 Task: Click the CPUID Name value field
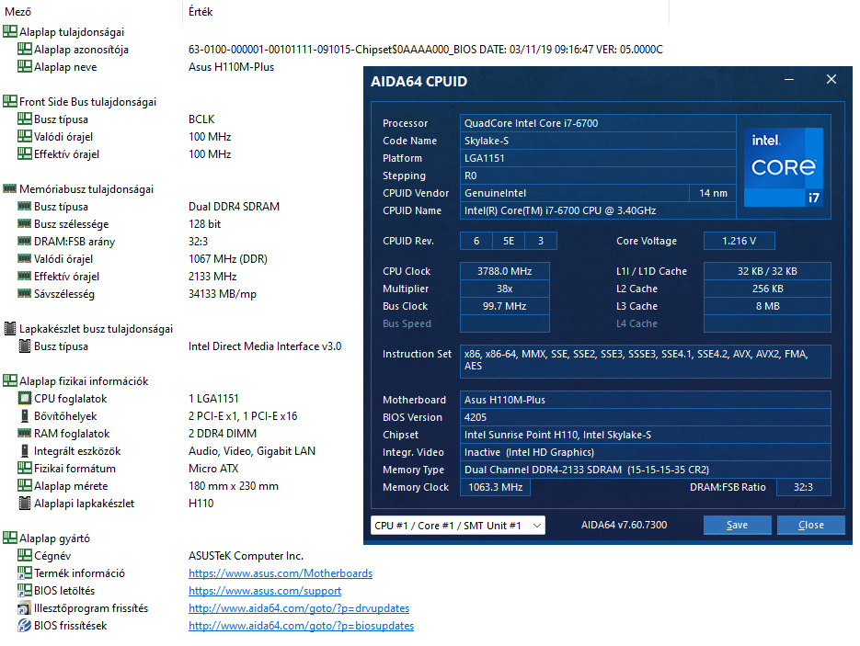[598, 210]
